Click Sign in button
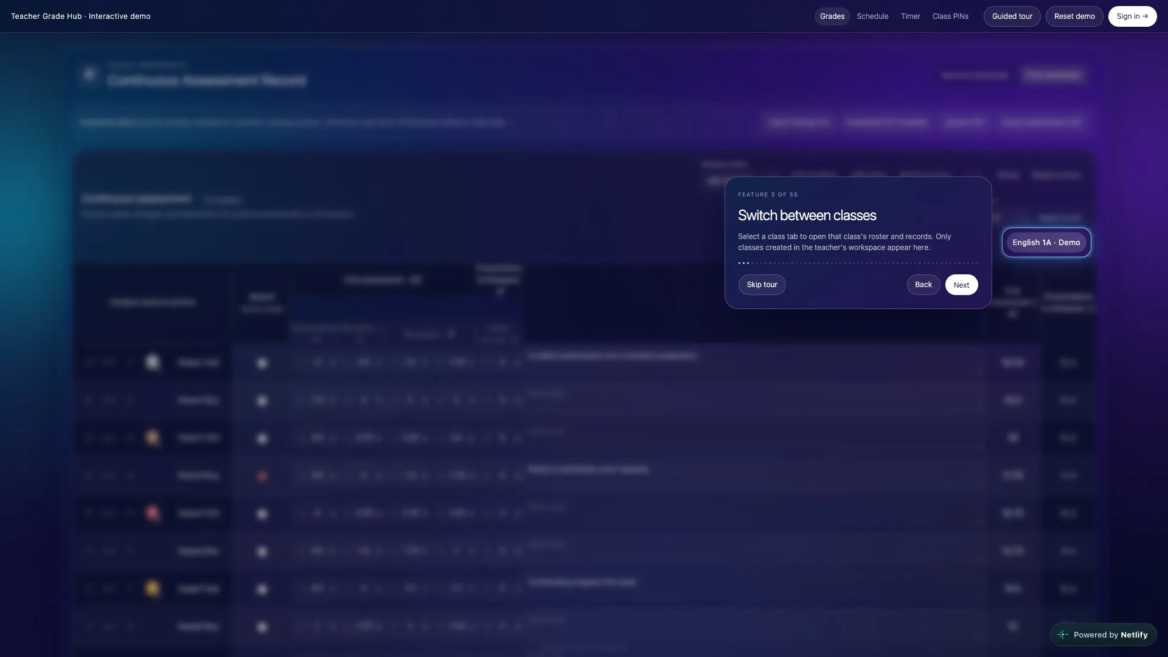The image size is (1168, 657). tap(1132, 16)
